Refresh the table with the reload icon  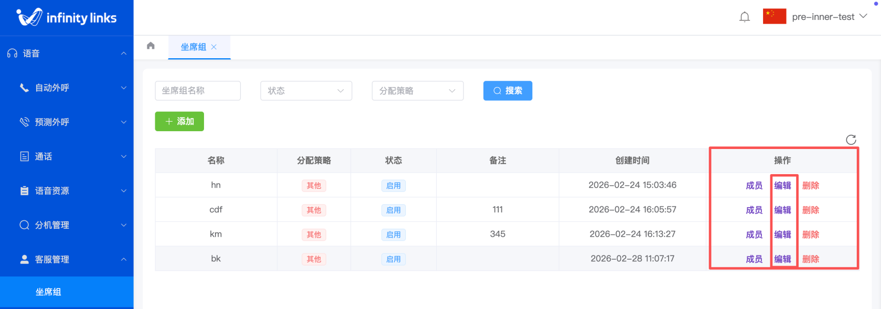[x=851, y=140]
